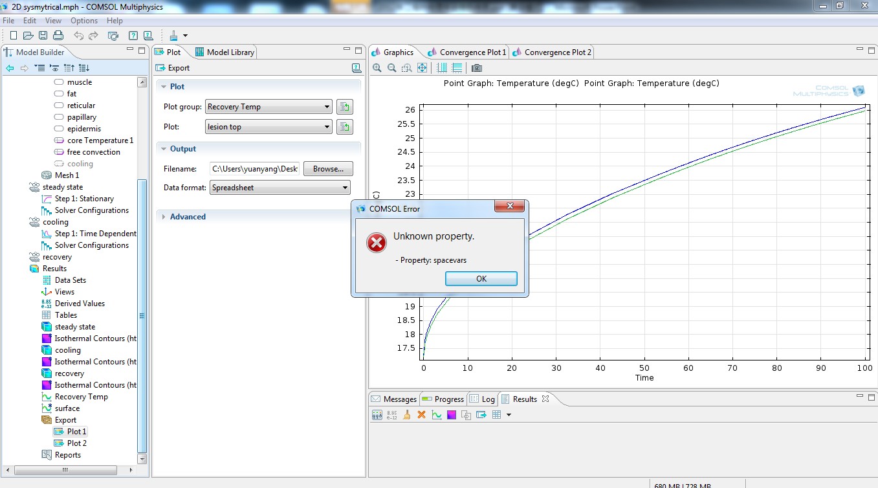This screenshot has width=878, height=488.
Task: Open the Data format Spreadsheet dropdown
Action: pos(280,188)
